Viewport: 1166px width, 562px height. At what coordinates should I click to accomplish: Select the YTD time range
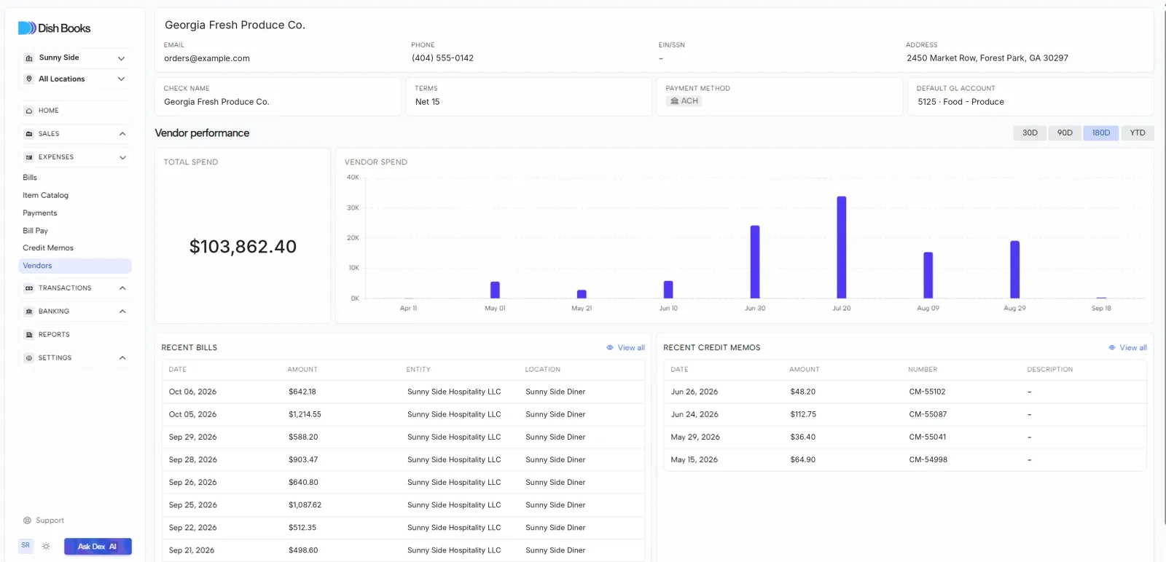point(1138,133)
